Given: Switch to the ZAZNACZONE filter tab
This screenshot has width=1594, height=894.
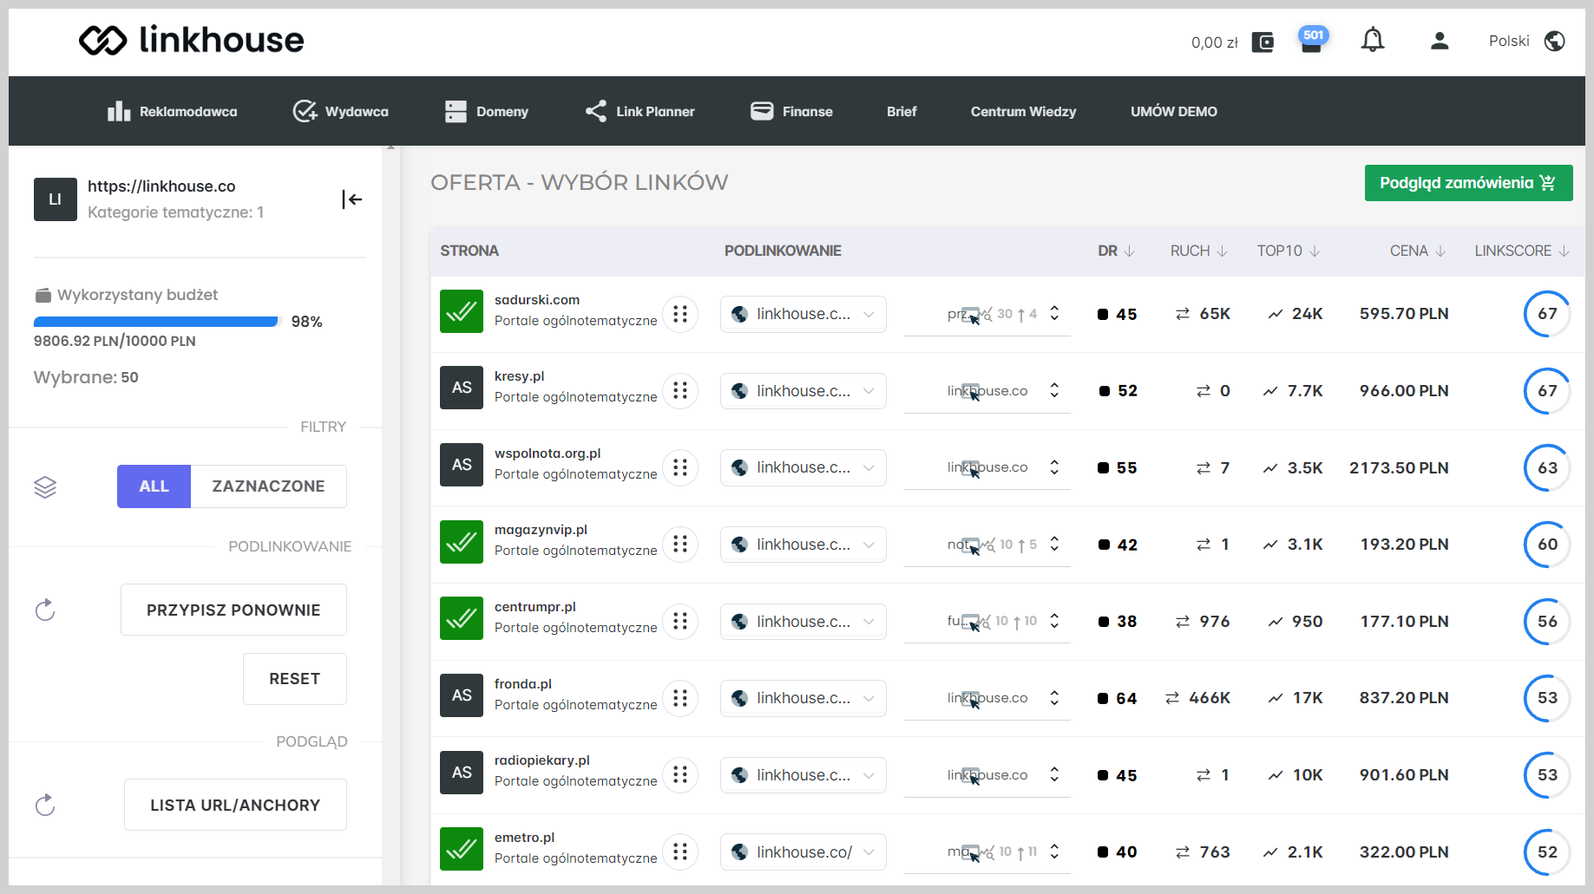Looking at the screenshot, I should 269,486.
